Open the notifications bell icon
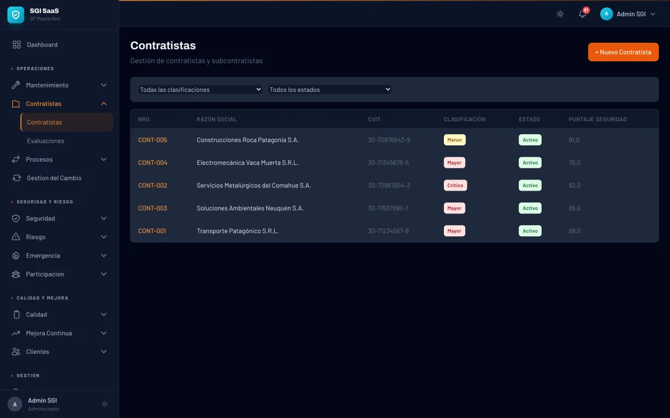The image size is (670, 418). point(582,14)
